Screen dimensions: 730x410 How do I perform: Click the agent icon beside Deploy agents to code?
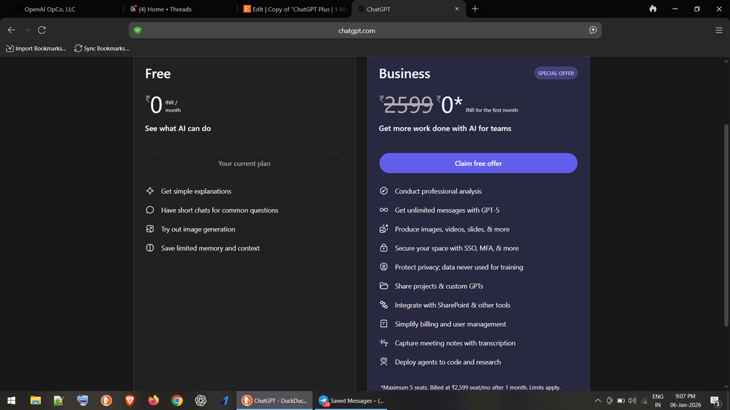pos(384,361)
